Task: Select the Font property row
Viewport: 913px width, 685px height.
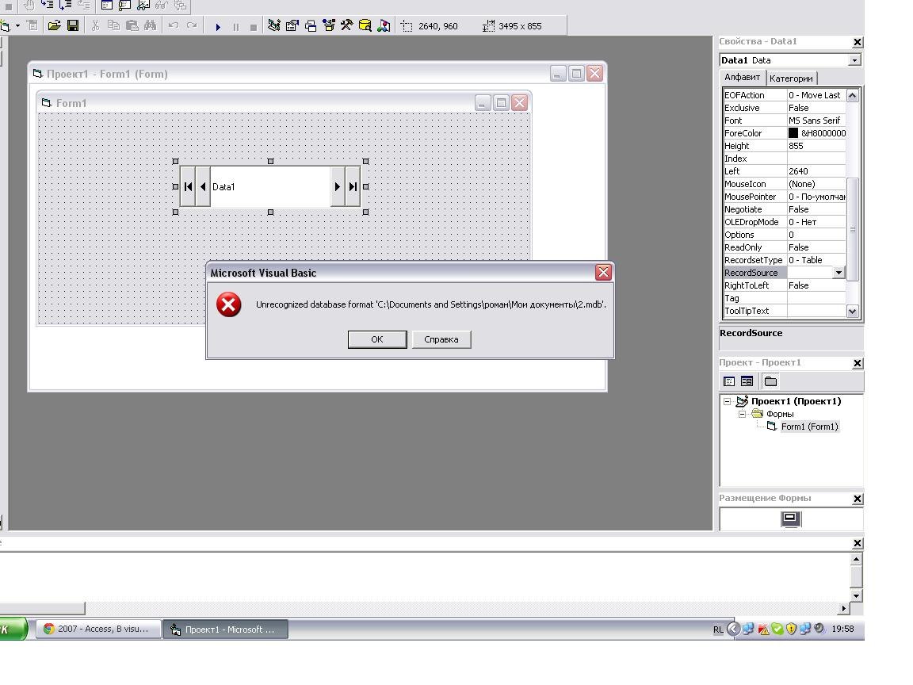Action: pyautogui.click(x=785, y=121)
